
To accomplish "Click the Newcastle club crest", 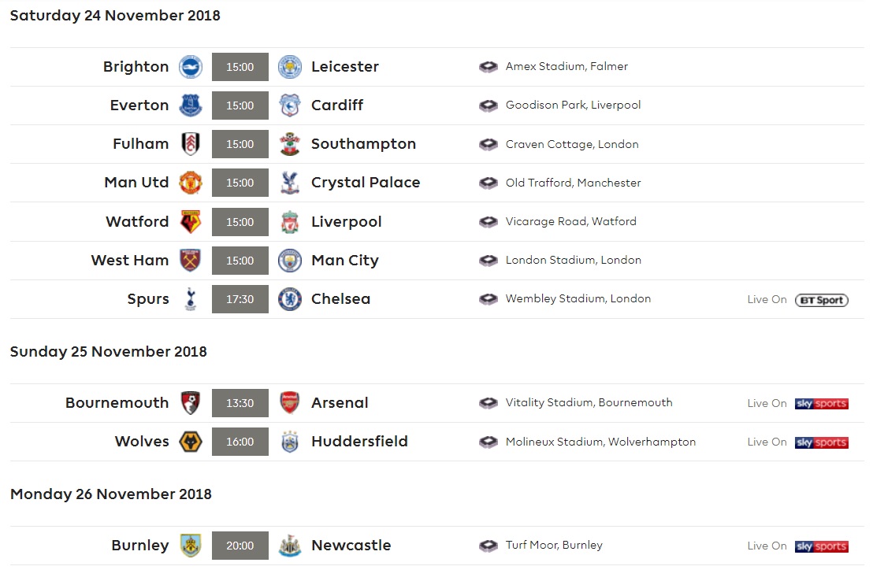I will (290, 546).
